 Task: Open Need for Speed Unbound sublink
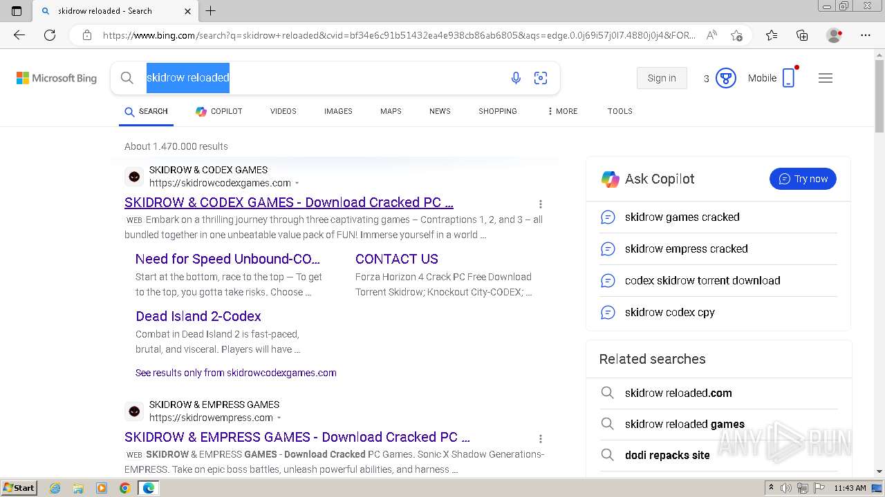tap(227, 259)
